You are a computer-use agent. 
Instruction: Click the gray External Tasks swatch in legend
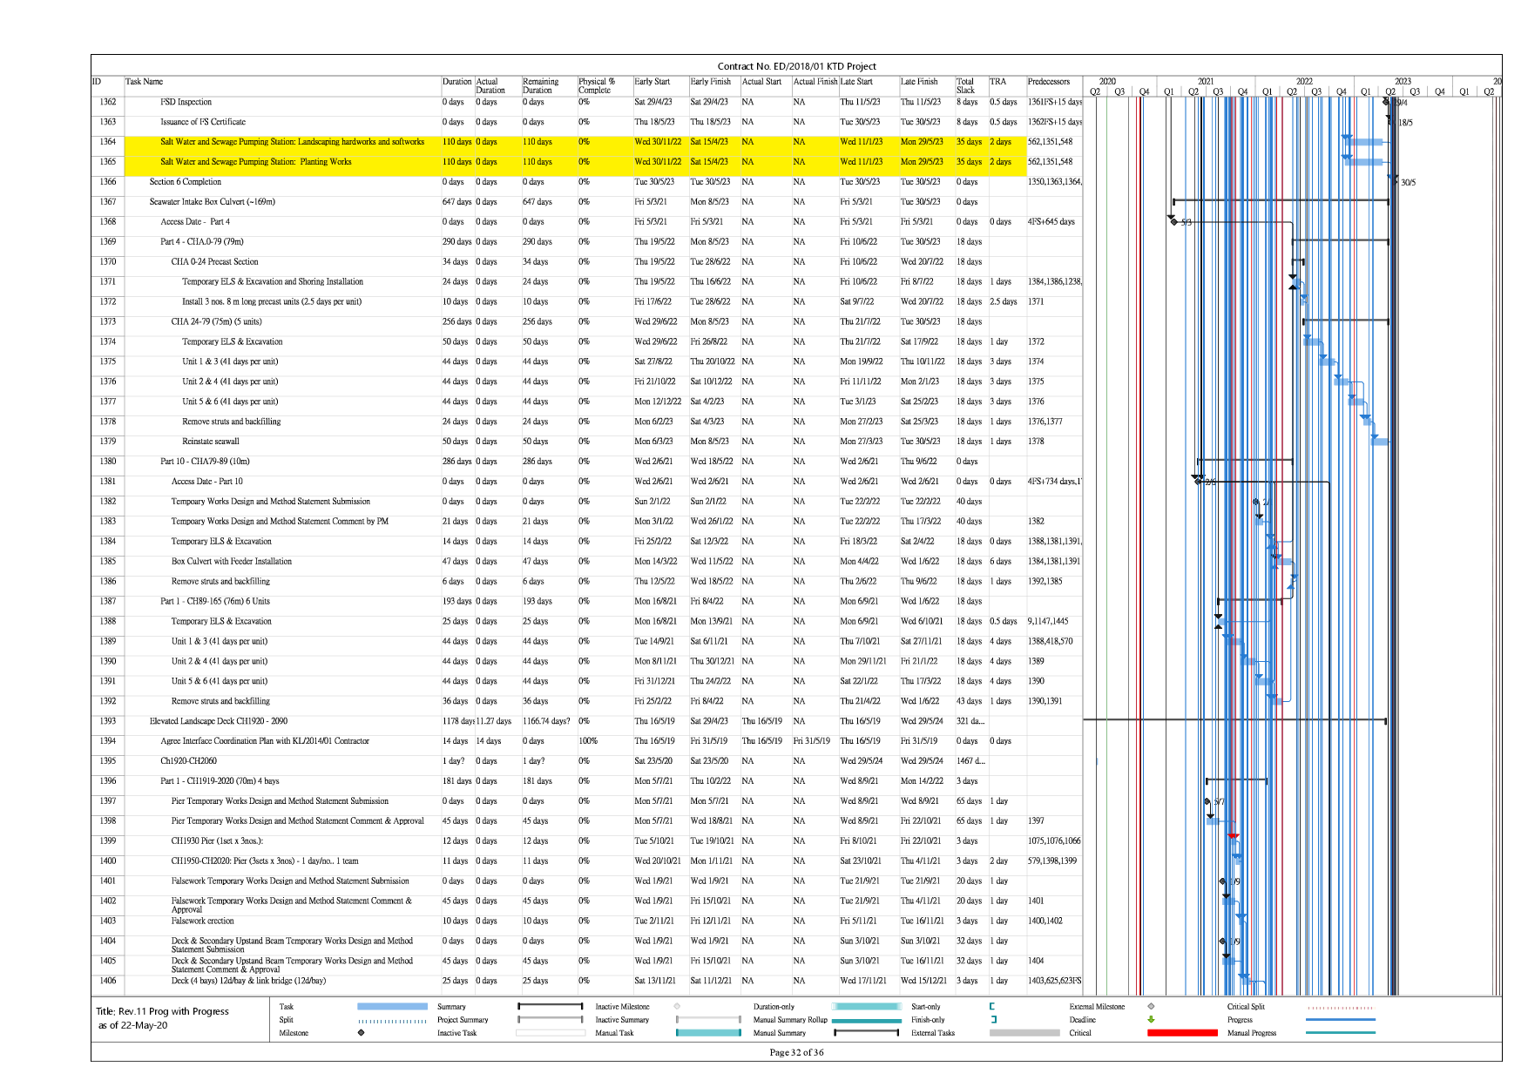click(1024, 1033)
